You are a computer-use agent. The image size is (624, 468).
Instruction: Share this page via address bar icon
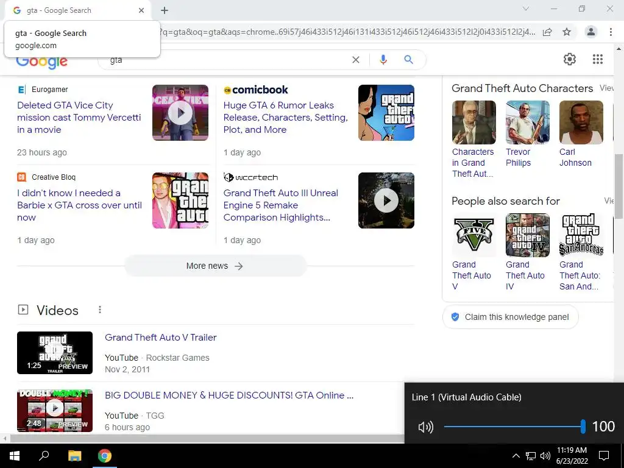tap(547, 32)
